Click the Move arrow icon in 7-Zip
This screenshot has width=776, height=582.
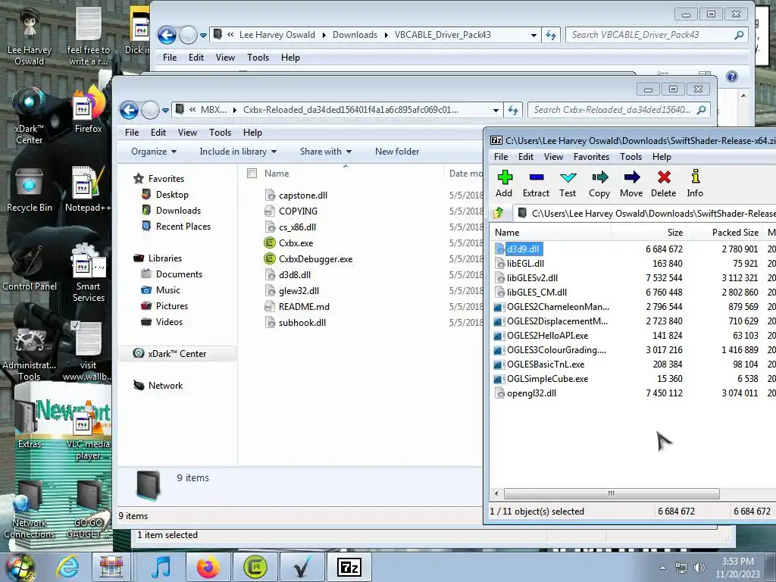(x=631, y=183)
